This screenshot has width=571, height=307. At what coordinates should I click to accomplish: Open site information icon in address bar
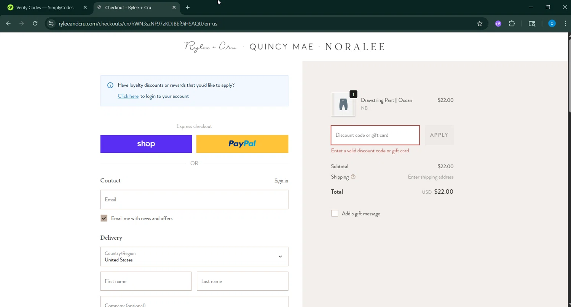click(51, 24)
